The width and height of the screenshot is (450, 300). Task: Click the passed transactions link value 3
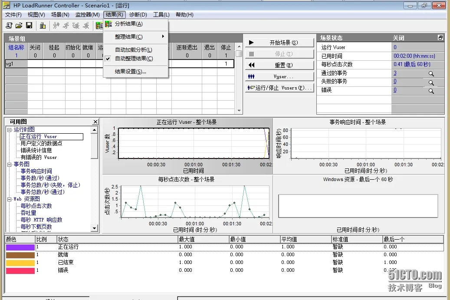coord(395,73)
